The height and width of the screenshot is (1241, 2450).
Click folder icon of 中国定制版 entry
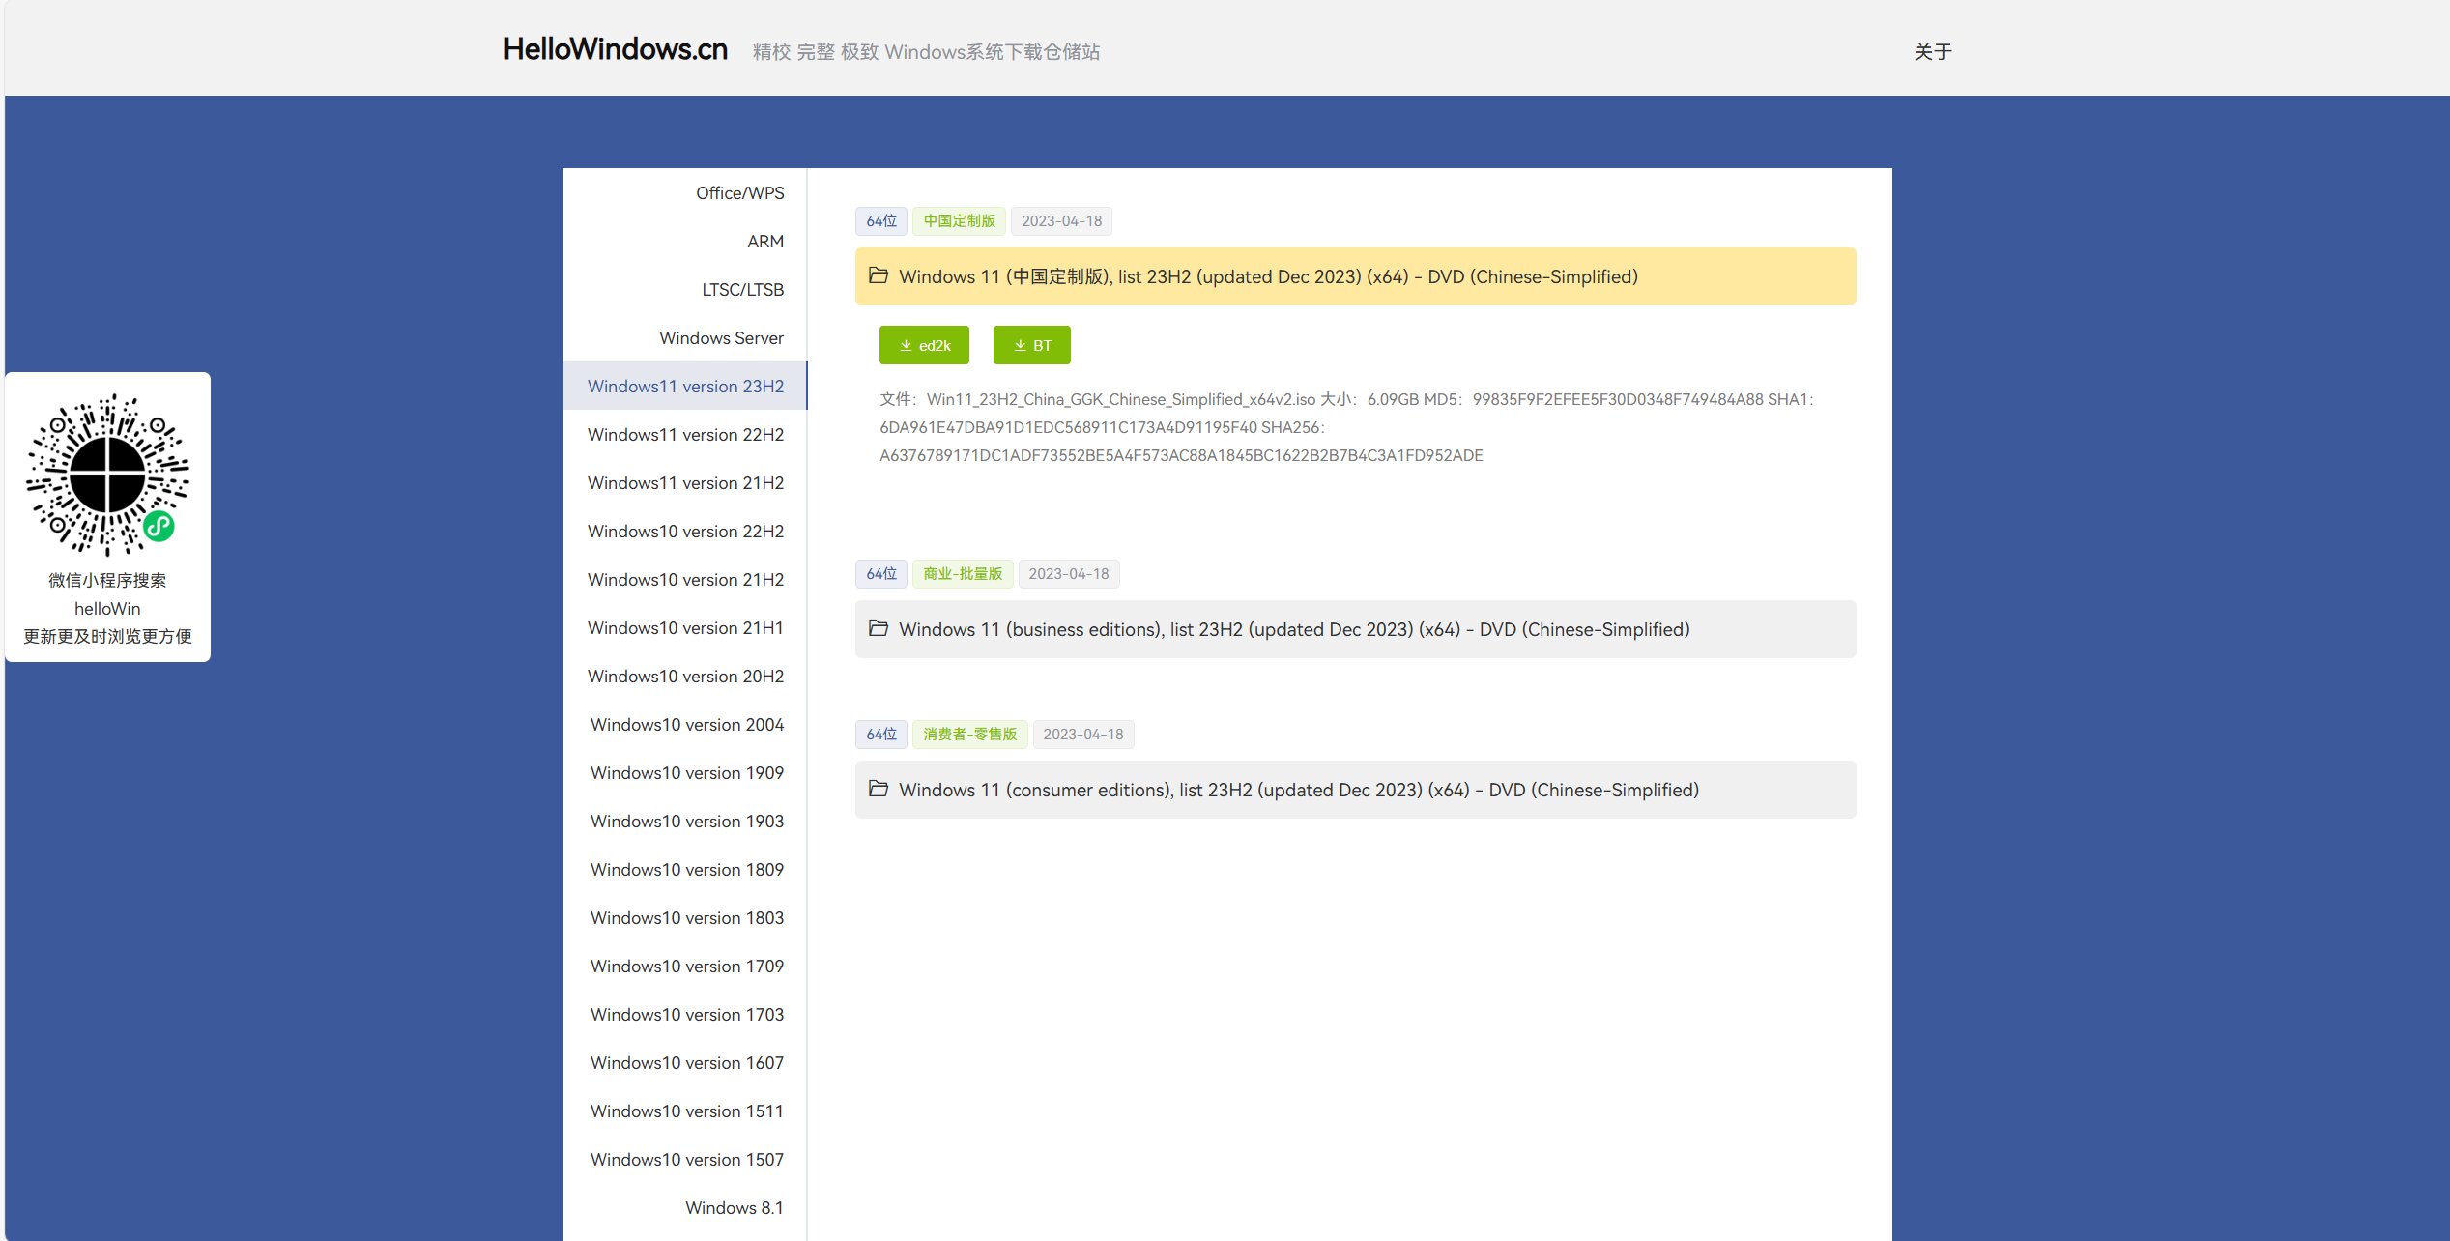(878, 275)
